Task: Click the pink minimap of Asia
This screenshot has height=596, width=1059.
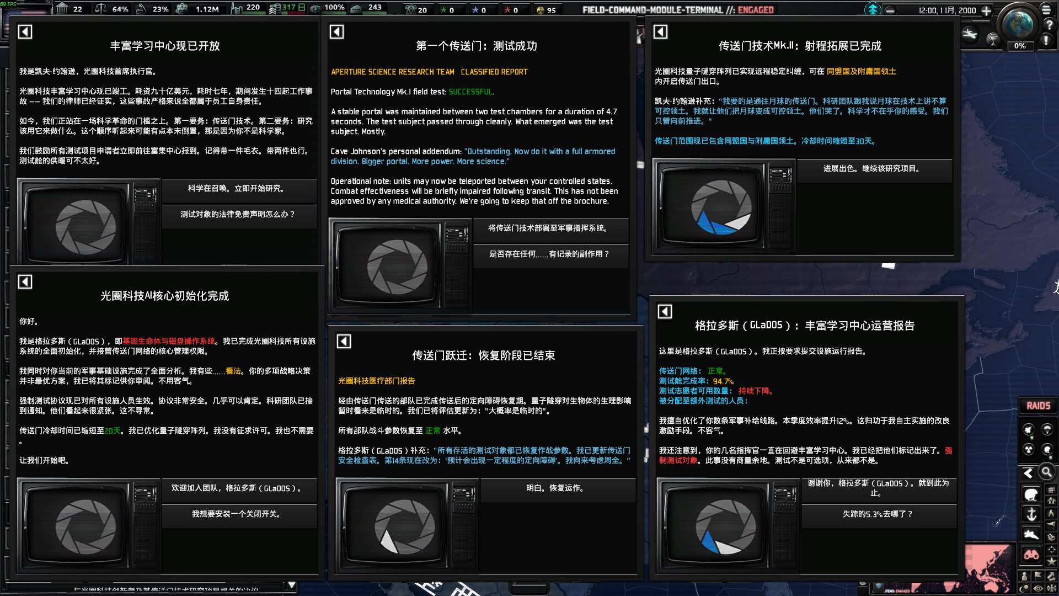Action: click(x=991, y=570)
